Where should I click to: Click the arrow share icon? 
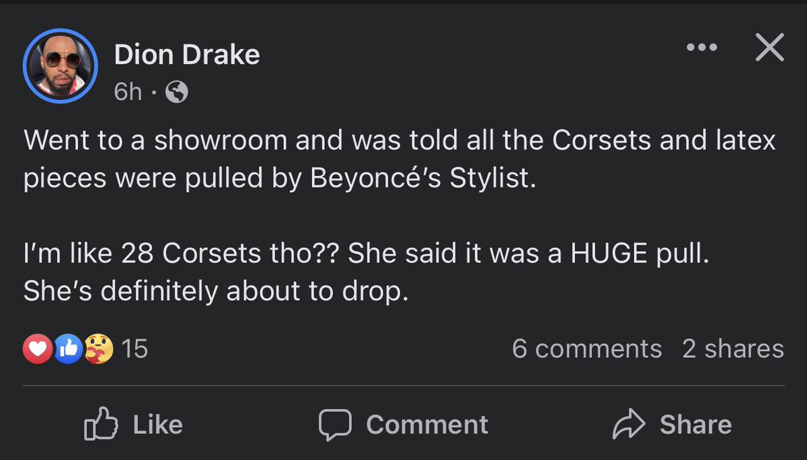point(629,424)
